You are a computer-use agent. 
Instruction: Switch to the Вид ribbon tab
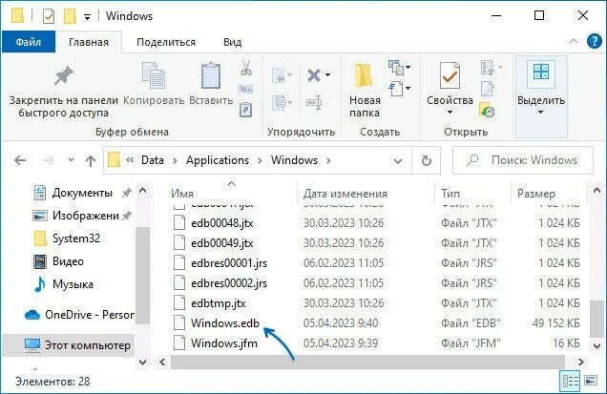point(232,42)
